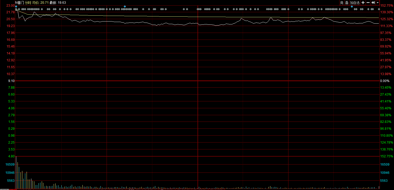
Task: Click the blue diamond marker below 加自选
Action: tap(352, 6)
